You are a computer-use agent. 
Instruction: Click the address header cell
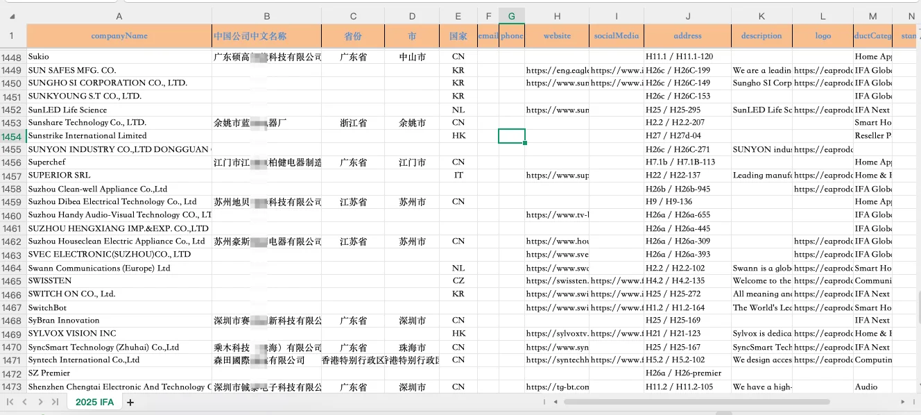point(688,35)
